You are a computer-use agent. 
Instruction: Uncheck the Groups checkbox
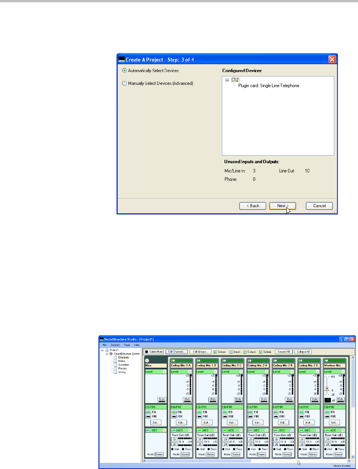point(215,352)
